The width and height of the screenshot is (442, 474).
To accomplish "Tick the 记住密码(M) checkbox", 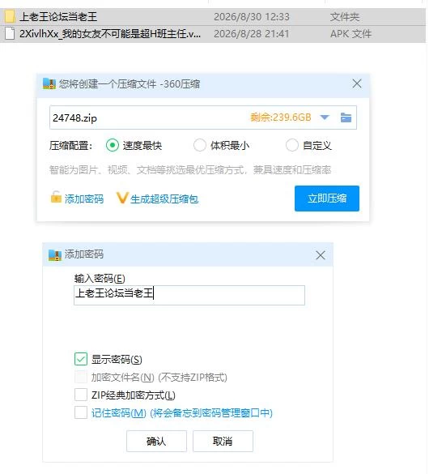I will 81,412.
